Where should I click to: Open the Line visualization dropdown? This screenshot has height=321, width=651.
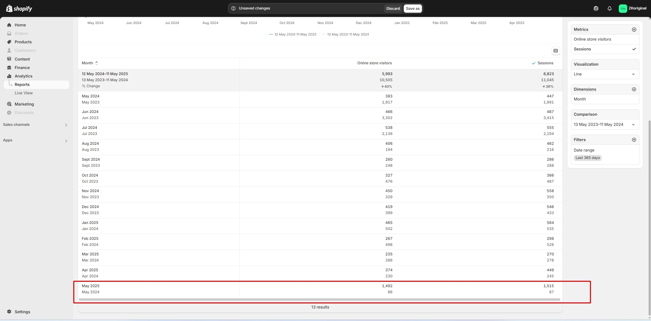coord(605,74)
